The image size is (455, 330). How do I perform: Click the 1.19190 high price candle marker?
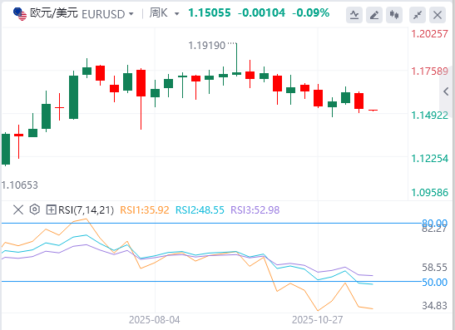207,46
